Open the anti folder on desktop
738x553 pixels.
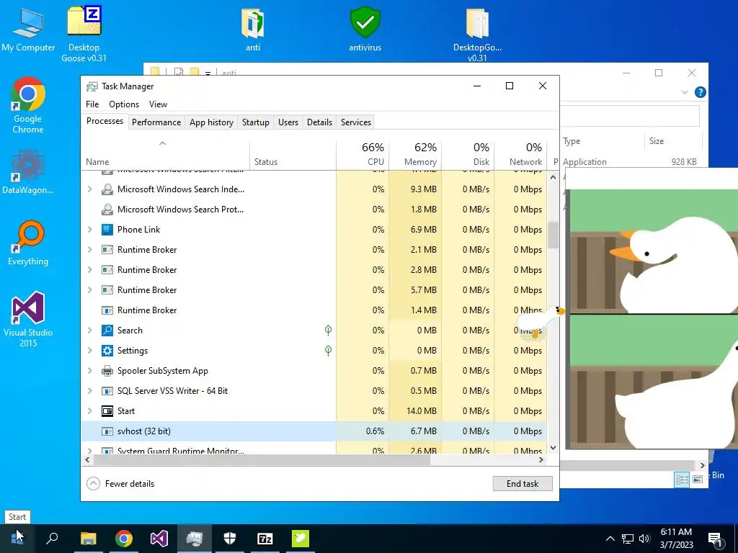coord(253,29)
